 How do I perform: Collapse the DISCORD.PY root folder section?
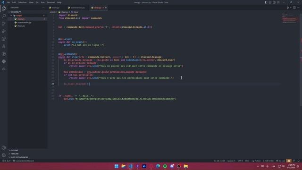point(27,12)
